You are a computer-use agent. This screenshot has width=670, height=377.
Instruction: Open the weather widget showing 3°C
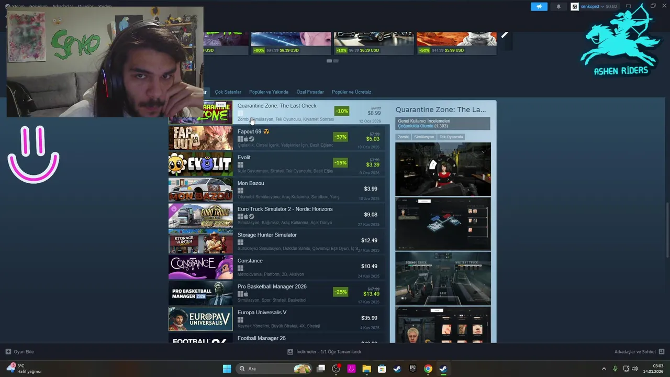click(25, 369)
